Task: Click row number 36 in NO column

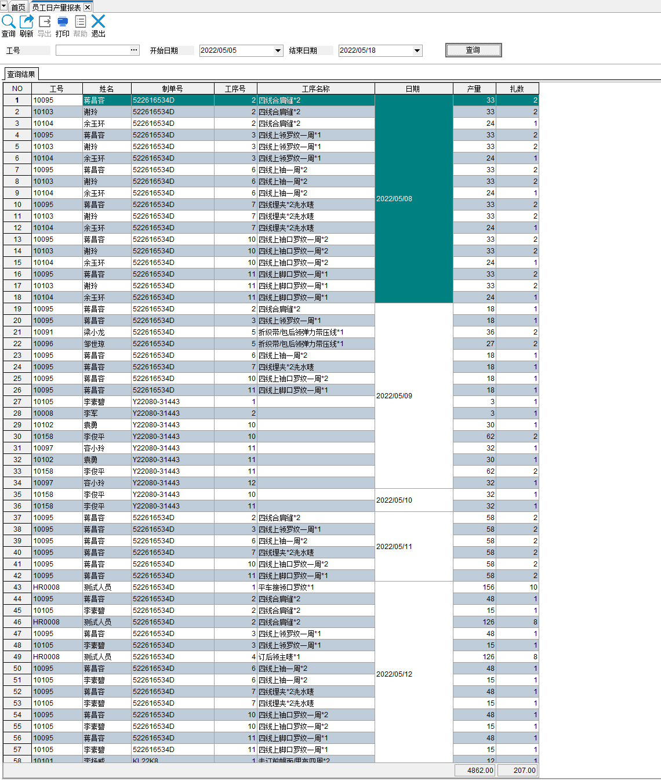Action: [x=17, y=506]
